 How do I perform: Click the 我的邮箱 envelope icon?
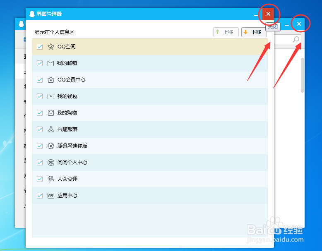[x=51, y=63]
